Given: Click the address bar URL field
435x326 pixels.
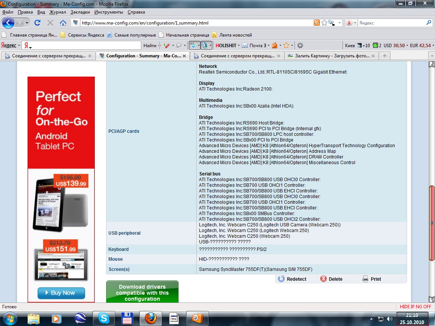Looking at the screenshot, I should [196, 23].
